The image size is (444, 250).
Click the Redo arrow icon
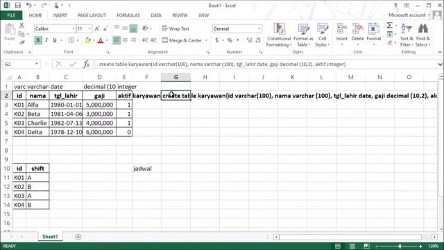click(43, 5)
